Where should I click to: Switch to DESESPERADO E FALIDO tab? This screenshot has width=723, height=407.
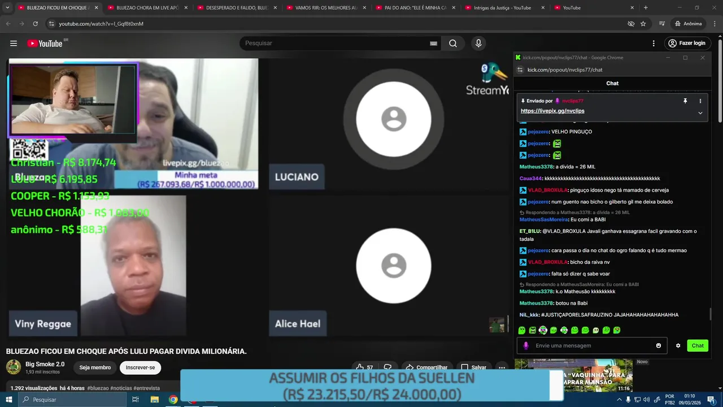click(237, 8)
